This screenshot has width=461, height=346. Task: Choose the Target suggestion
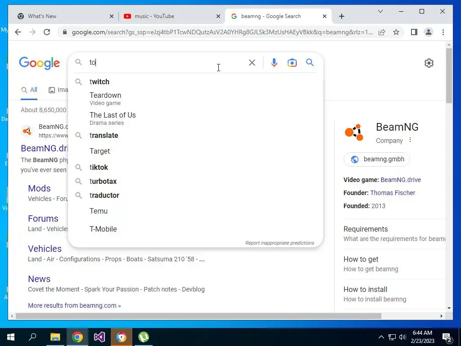(x=195, y=151)
